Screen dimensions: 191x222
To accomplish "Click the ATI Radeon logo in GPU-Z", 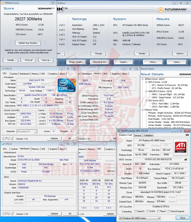I will click(x=181, y=148).
